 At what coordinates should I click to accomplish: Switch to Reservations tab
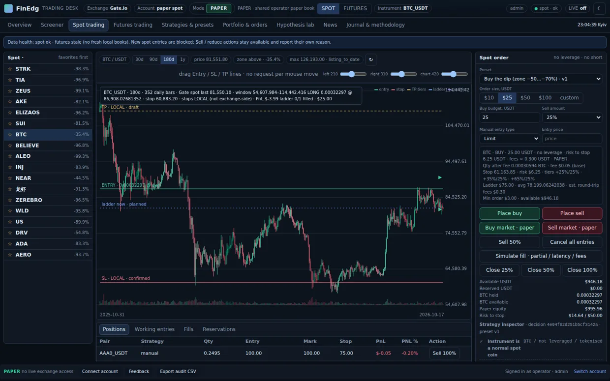(219, 329)
